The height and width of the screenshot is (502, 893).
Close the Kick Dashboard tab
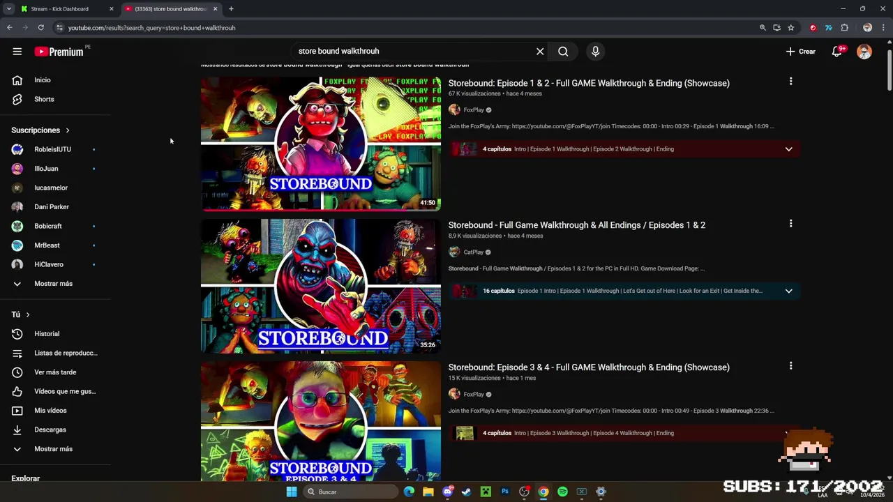pyautogui.click(x=111, y=9)
